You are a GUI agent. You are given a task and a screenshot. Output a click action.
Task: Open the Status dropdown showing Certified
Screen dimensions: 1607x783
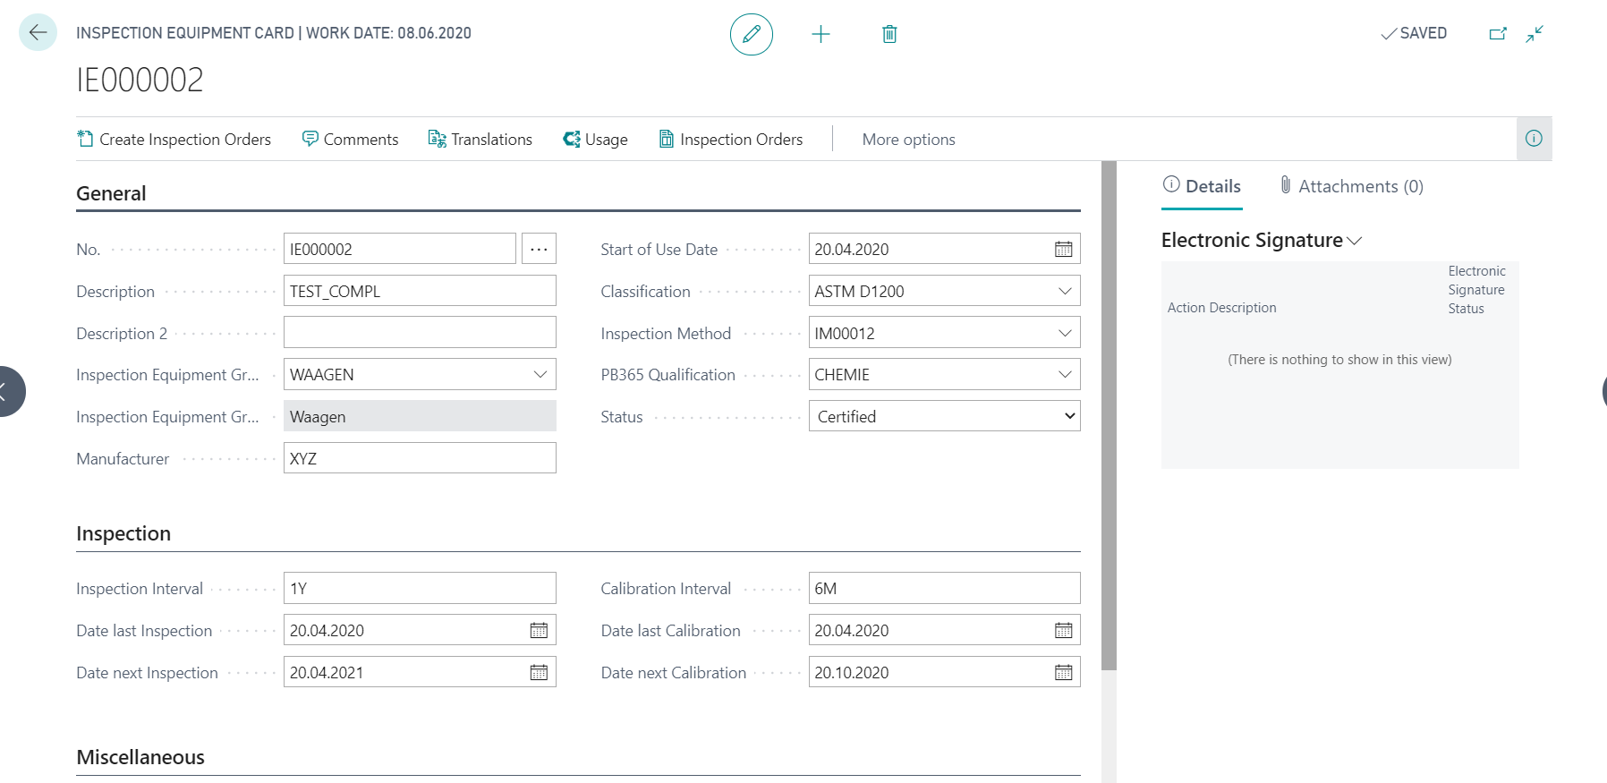click(x=945, y=416)
